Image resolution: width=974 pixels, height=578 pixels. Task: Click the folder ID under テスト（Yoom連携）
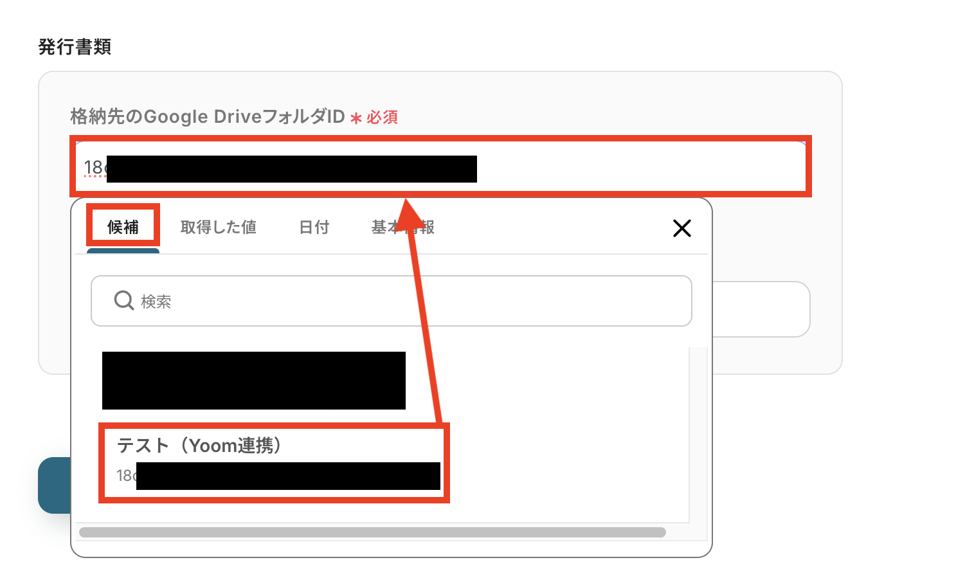278,476
